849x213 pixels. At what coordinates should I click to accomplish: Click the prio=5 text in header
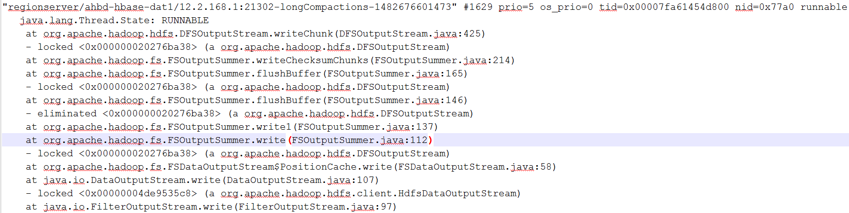point(516,7)
